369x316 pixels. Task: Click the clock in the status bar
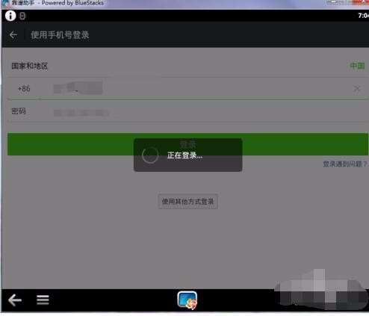(x=363, y=16)
